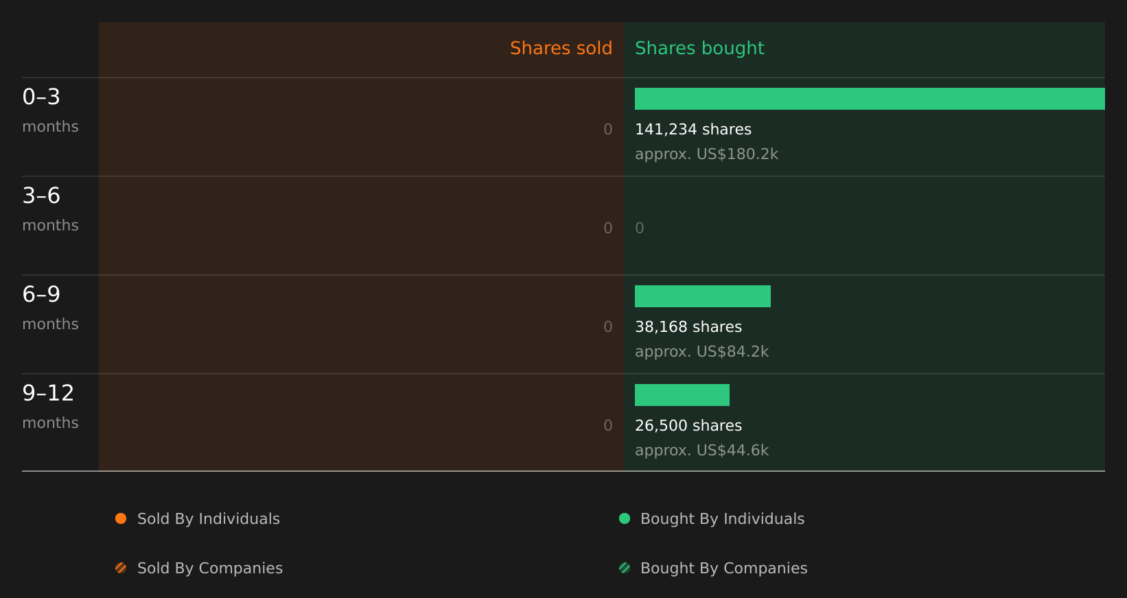Click the 0–3 months green bought bar
The image size is (1127, 598).
(x=870, y=99)
